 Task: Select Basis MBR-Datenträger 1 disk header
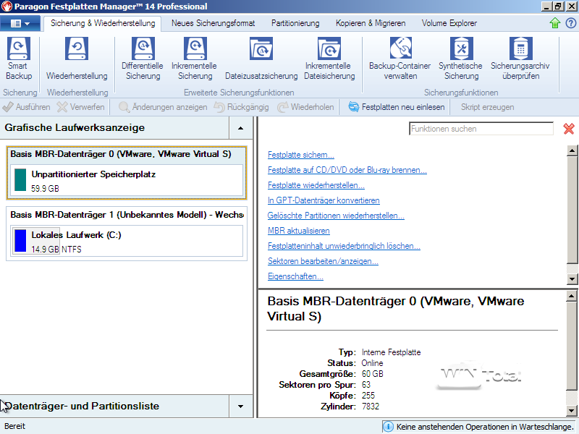point(127,215)
